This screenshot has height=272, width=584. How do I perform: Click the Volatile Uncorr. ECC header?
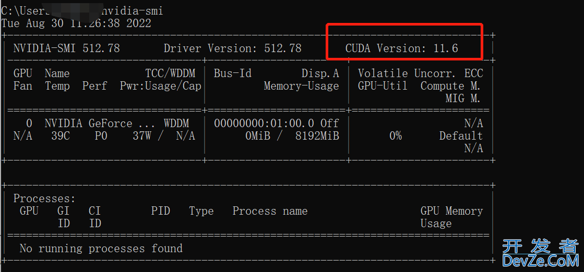click(420, 73)
